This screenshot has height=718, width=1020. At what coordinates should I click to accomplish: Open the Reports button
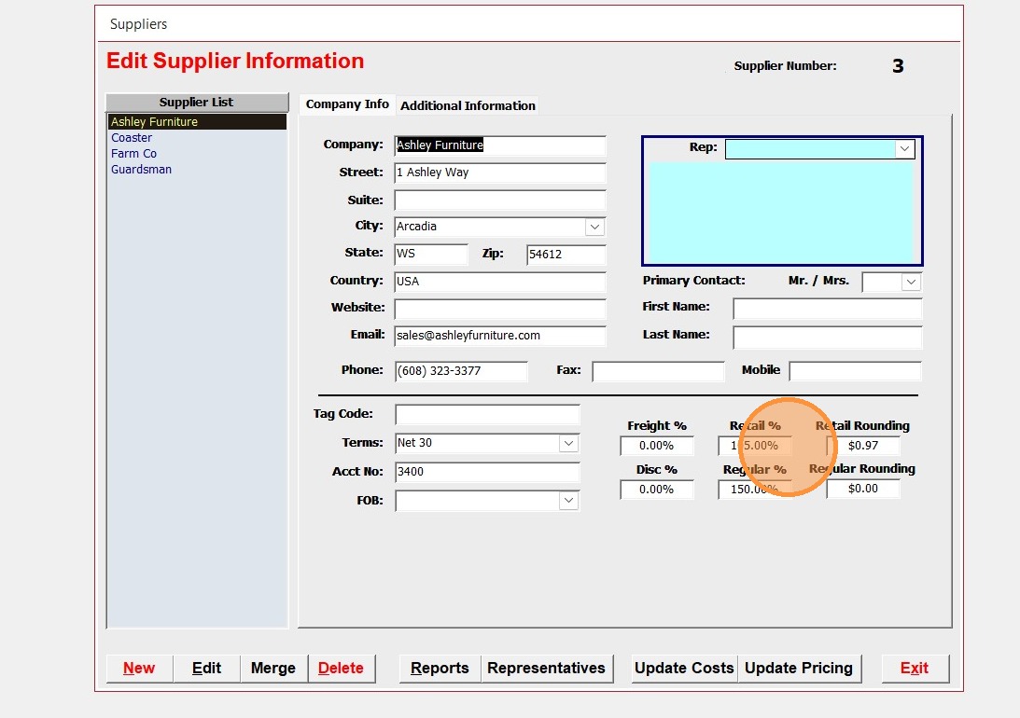(x=440, y=668)
